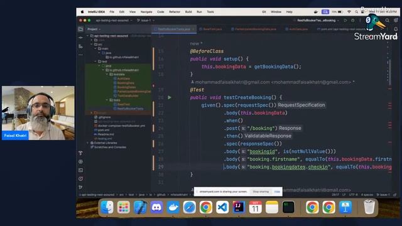Viewport: 402px width, 226px height.
Task: Open the Git branch issue-1 dropdown
Action: click(146, 20)
